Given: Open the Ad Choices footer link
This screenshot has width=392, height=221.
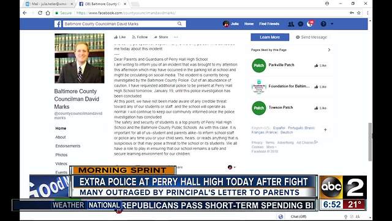Looking at the screenshot, I should 307,142.
